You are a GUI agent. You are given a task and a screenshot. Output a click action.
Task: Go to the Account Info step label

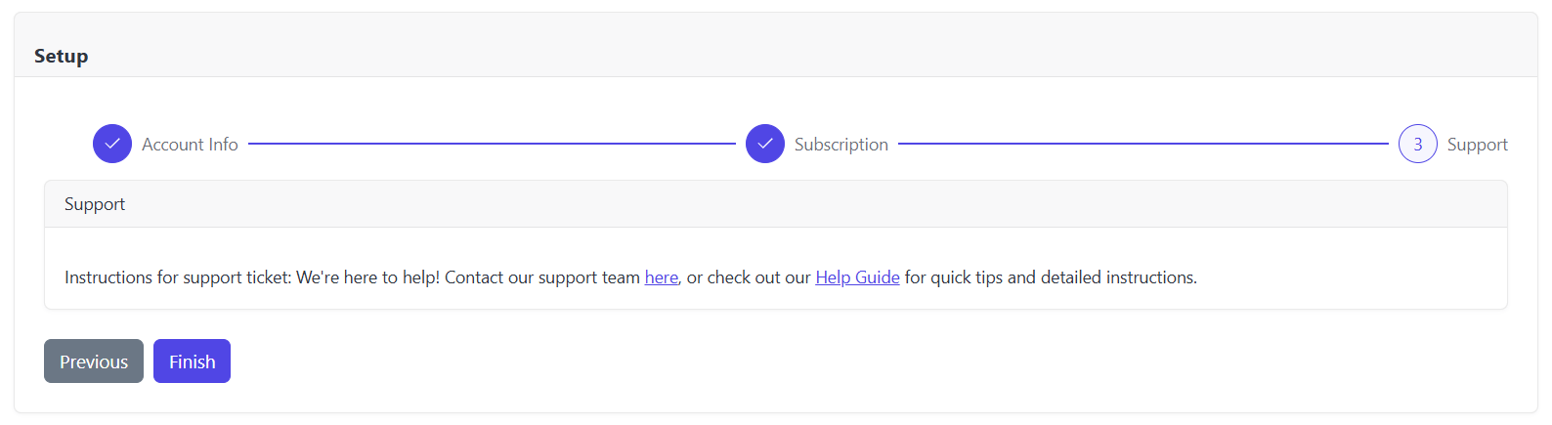(x=190, y=145)
